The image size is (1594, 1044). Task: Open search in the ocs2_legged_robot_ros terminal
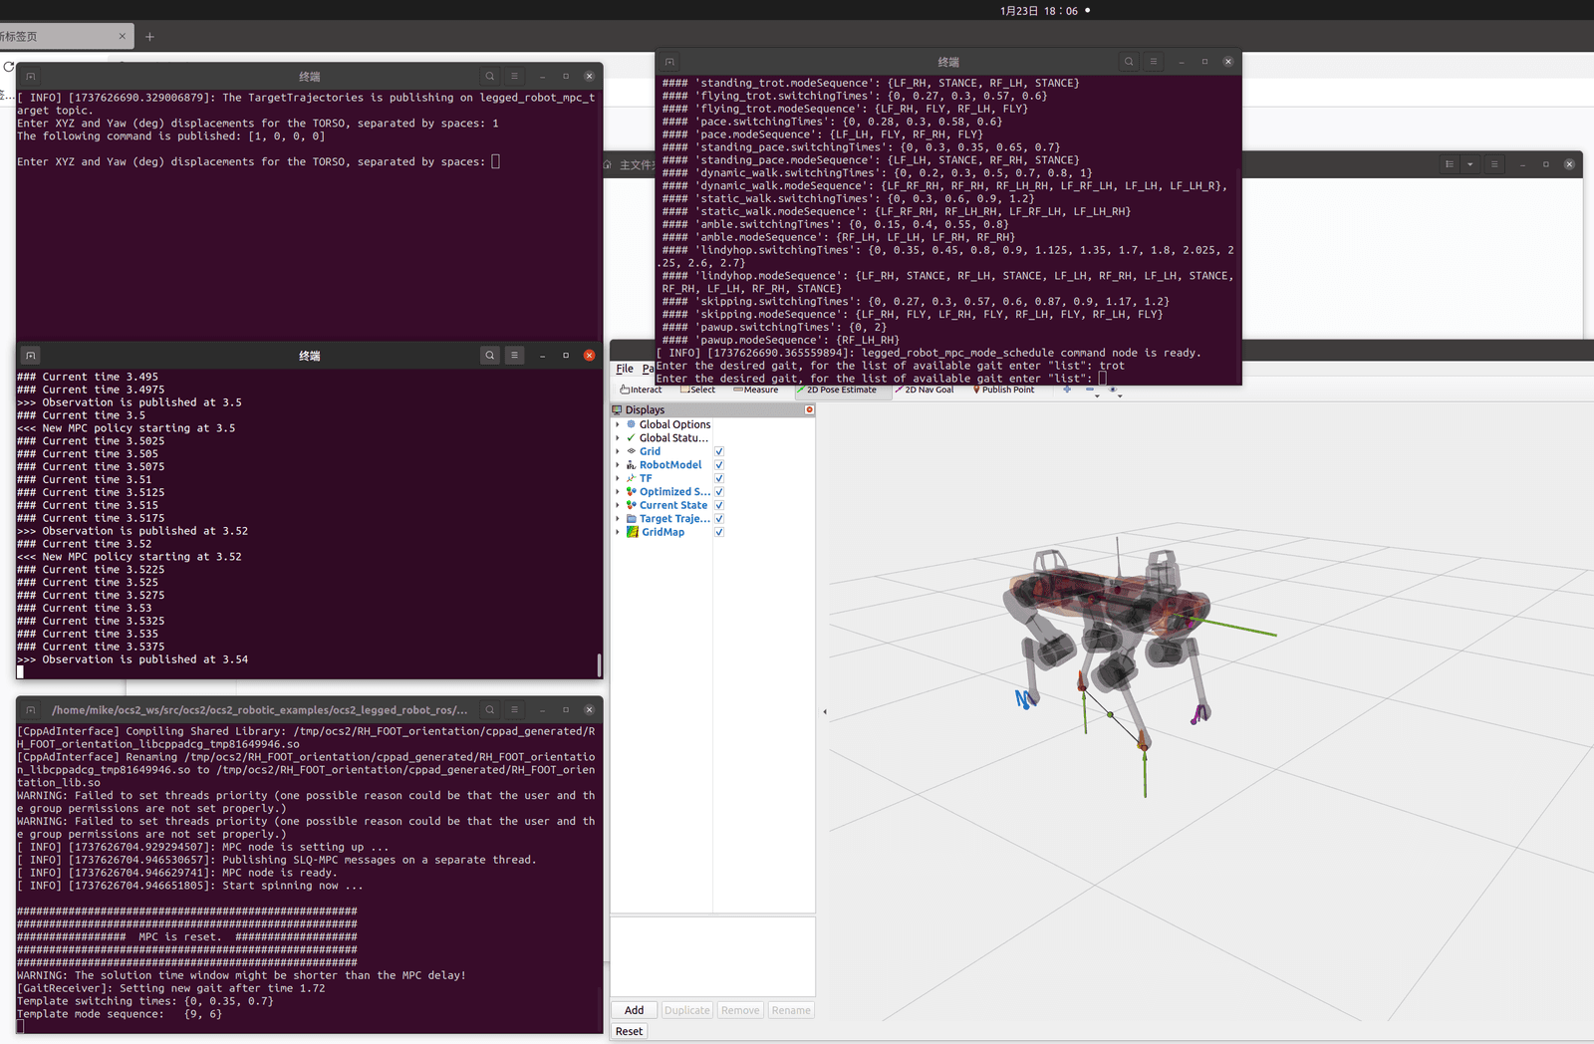[490, 709]
